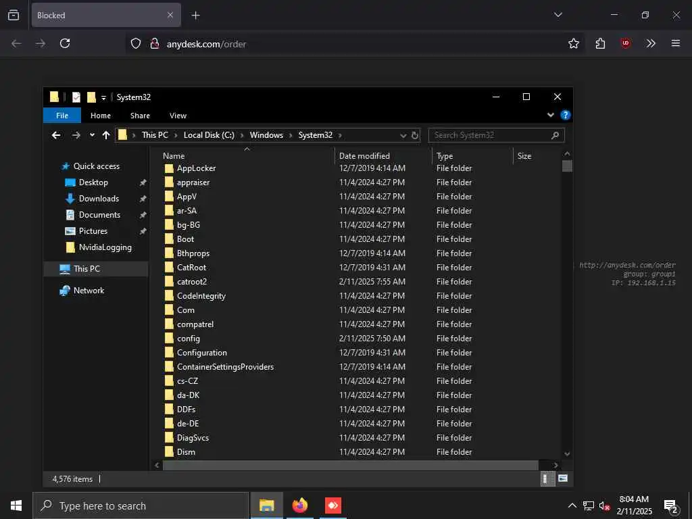
Task: Click the horizontal scrollbar in file list
Action: coord(351,465)
